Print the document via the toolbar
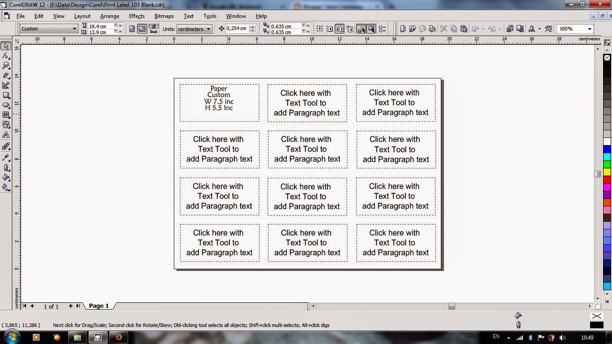Viewport: 612px width, 344px height. click(x=432, y=28)
